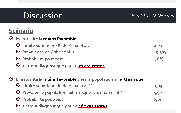Click the bullet beside "Prévalence population faible risque"

[x=18, y=92]
